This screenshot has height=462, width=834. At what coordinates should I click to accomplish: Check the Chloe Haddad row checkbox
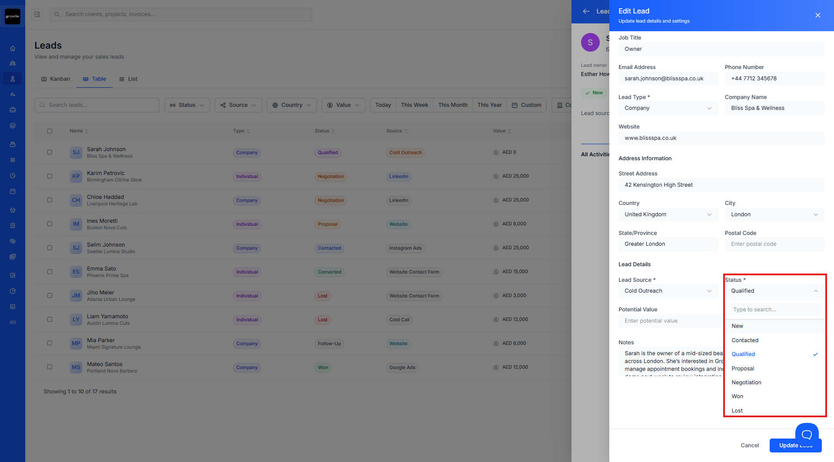pyautogui.click(x=50, y=200)
